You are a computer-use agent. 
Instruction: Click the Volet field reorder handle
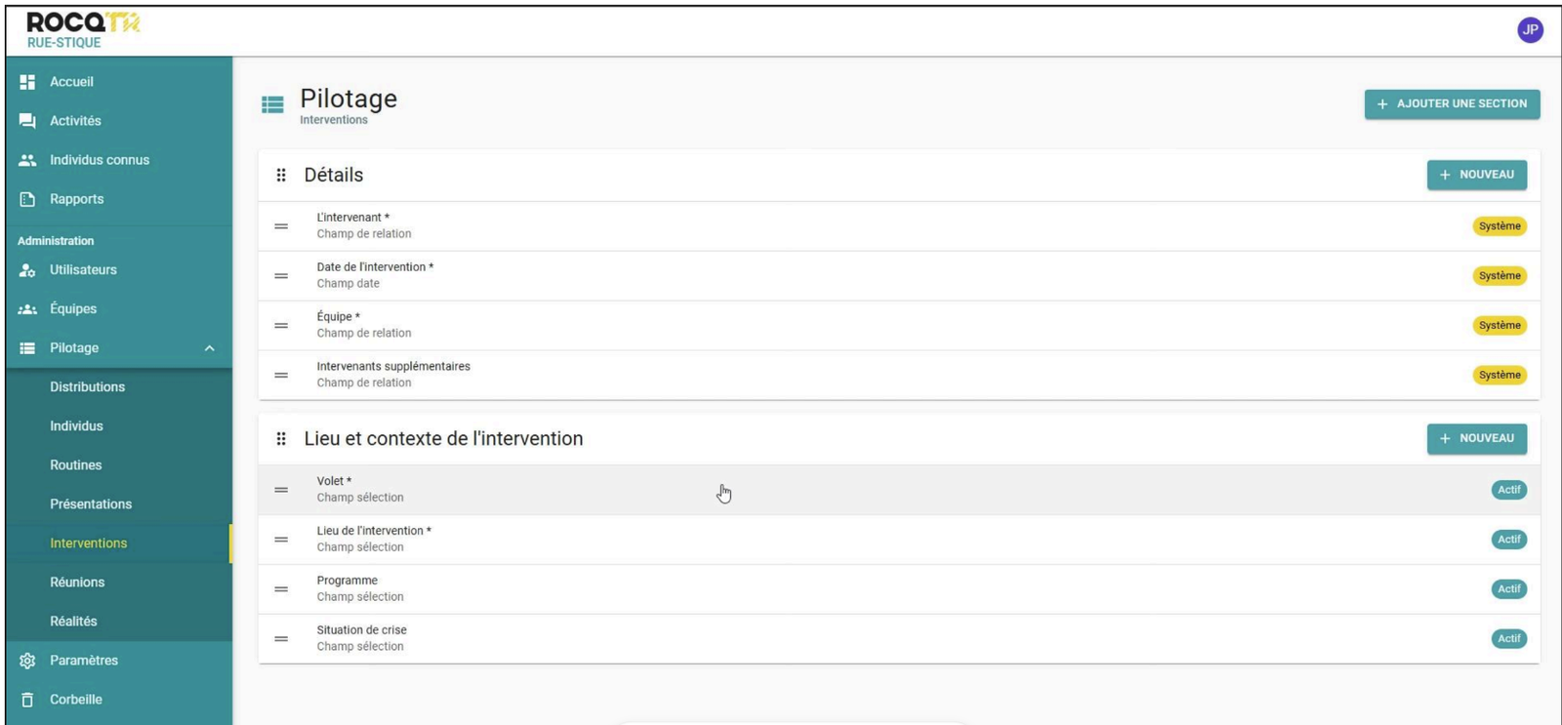tap(281, 490)
